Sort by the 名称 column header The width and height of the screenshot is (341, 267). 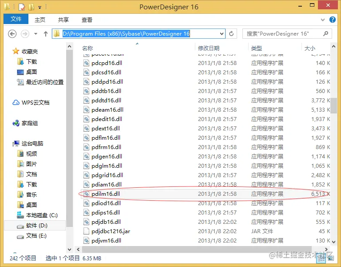(87, 48)
